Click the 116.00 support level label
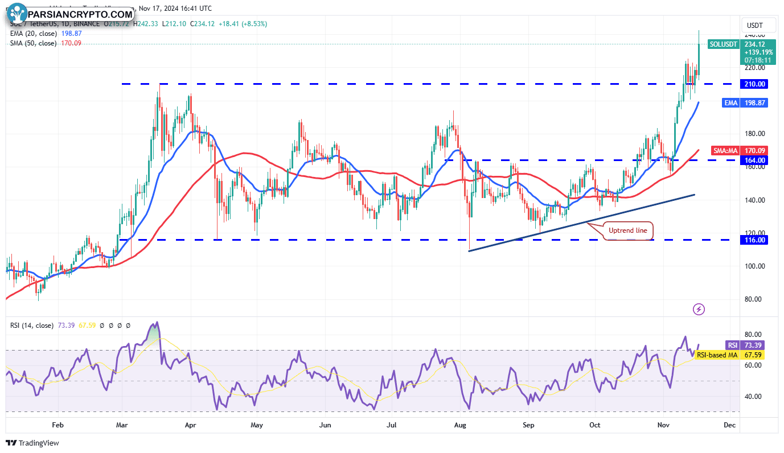This screenshot has height=453, width=784. [755, 240]
